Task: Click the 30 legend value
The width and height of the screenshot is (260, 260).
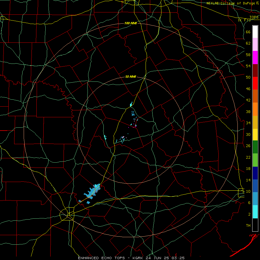Action: 248,134
